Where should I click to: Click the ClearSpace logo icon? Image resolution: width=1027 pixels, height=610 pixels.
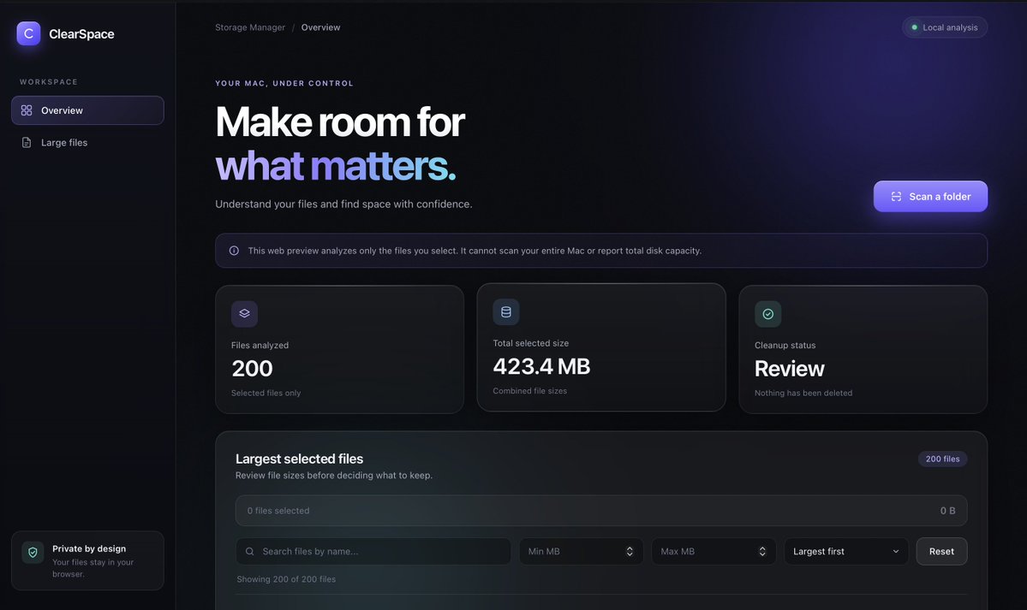click(28, 33)
